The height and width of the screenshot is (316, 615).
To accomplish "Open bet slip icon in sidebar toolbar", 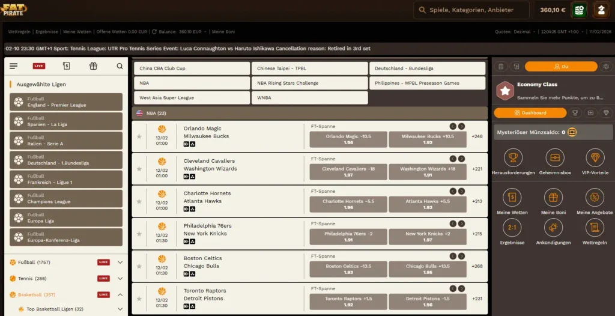I will click(x=66, y=66).
